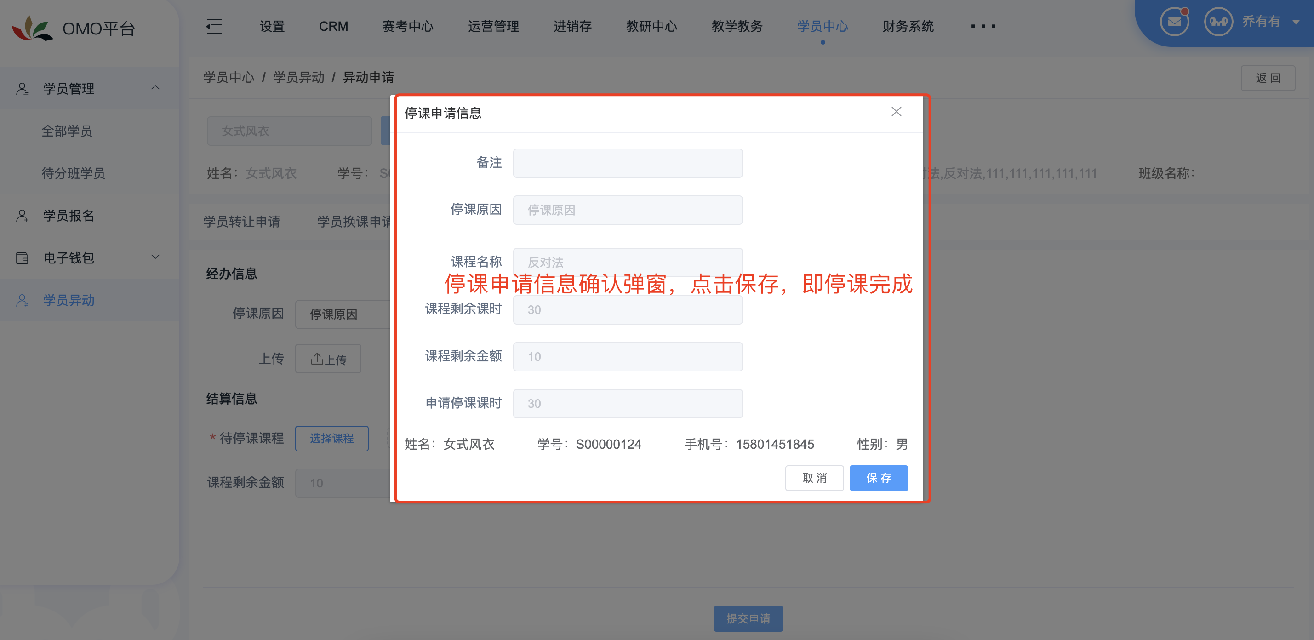The image size is (1314, 640).
Task: Open the 全部学员 sidebar item
Action: pyautogui.click(x=67, y=131)
